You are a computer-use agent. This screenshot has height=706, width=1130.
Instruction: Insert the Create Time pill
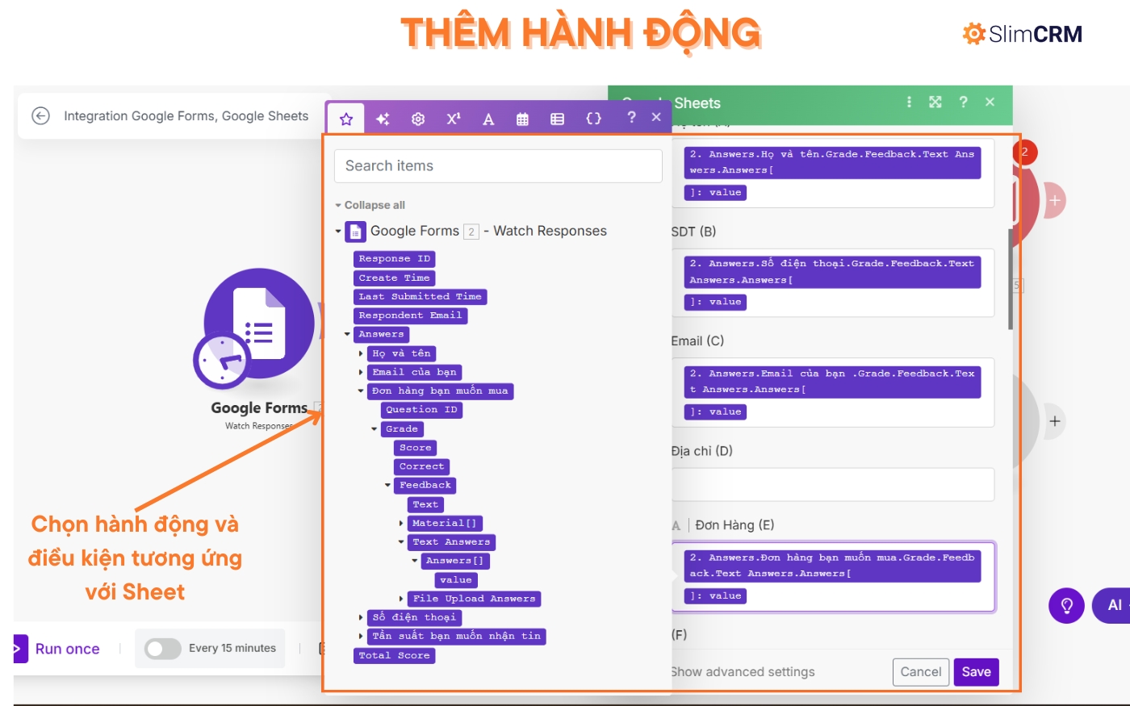click(x=395, y=278)
